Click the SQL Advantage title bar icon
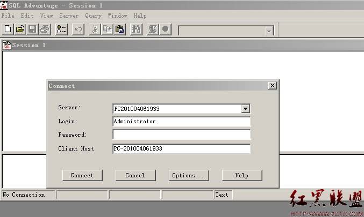The image size is (364, 217). 4,5
